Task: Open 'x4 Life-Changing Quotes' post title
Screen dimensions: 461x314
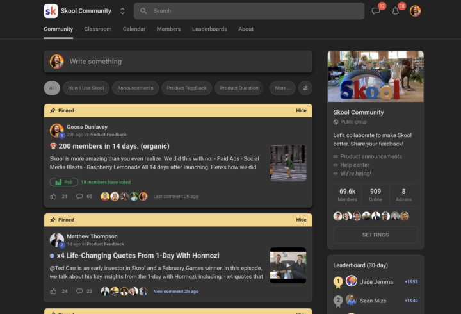Action: [138, 256]
